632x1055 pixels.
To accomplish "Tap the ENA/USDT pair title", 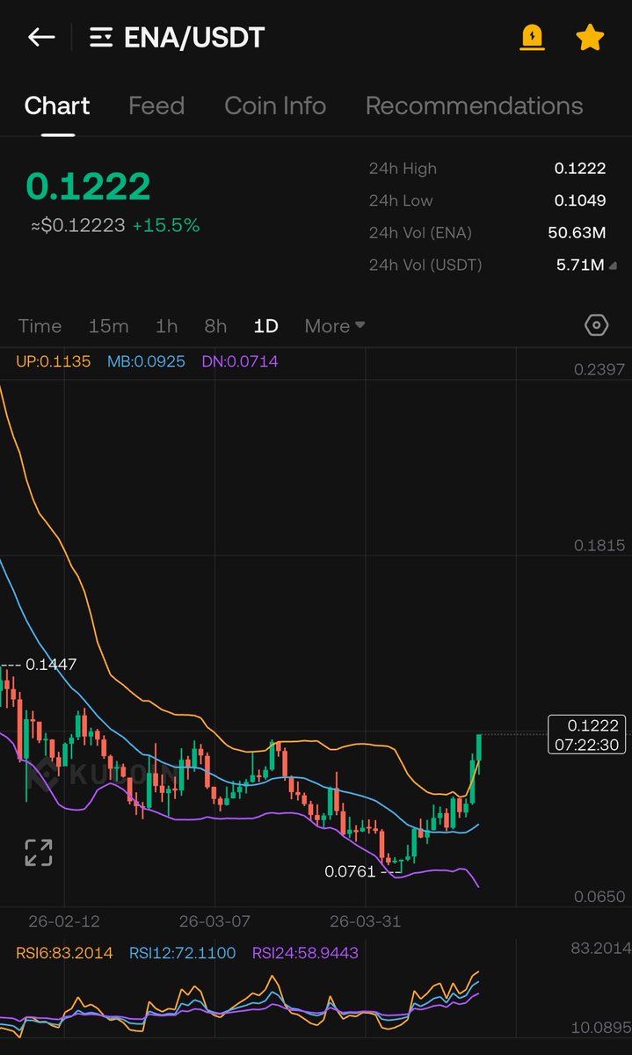I will 194,38.
